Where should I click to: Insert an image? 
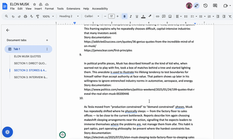pyautogui.click(x=170, y=16)
